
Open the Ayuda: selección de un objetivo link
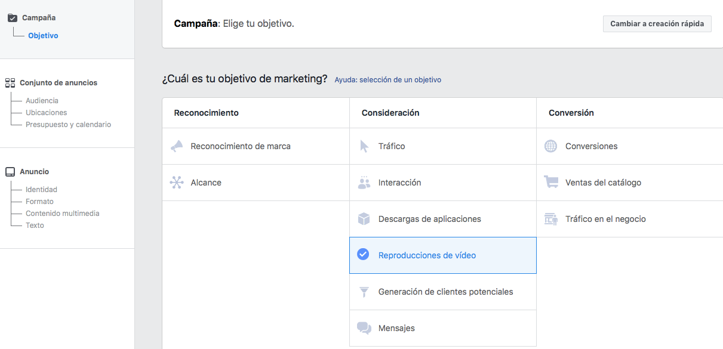tap(387, 80)
